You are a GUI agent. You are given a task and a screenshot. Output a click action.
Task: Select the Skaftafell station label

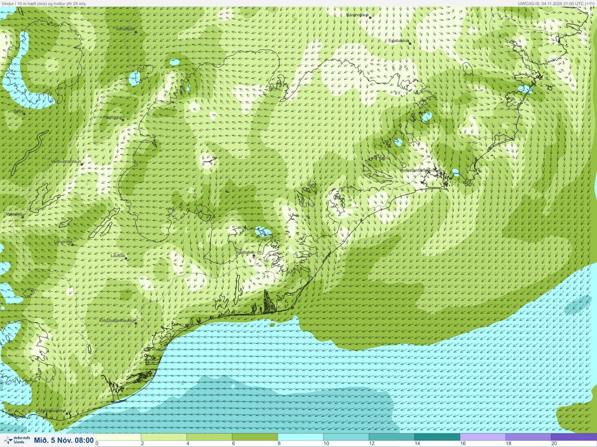point(244,252)
